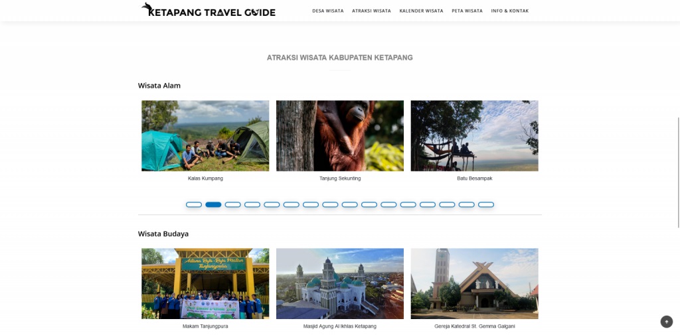Open the Atraksi Wisata menu
The image size is (680, 335).
[x=371, y=11]
